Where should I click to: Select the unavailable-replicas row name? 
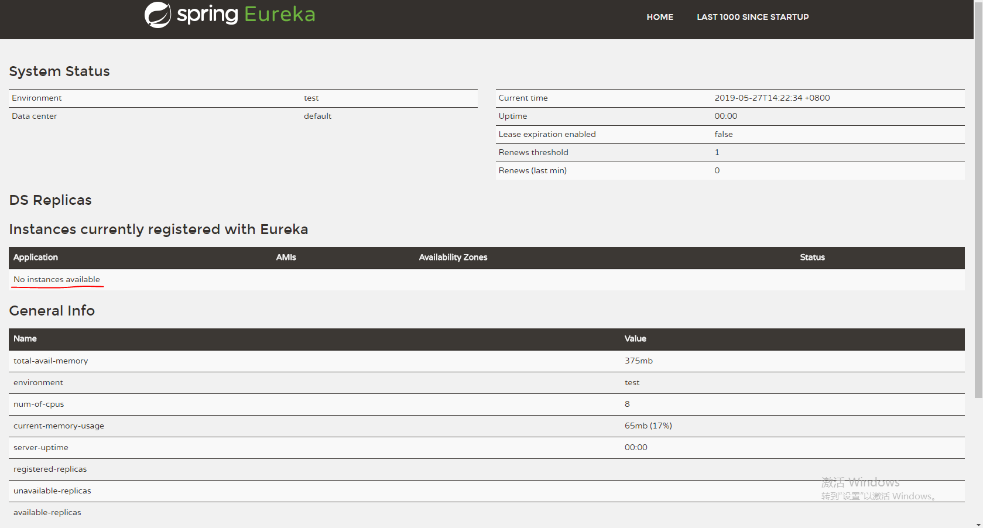coord(53,491)
